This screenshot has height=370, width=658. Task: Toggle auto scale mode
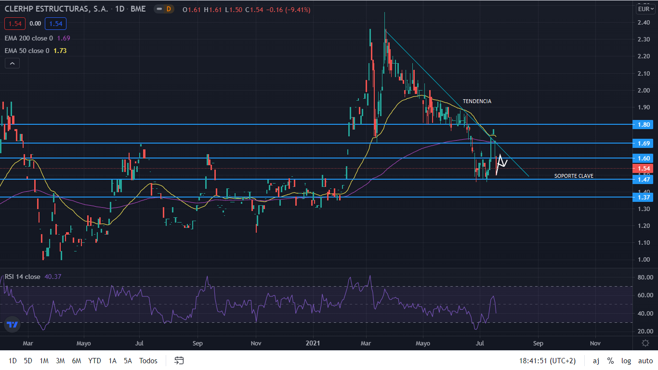645,361
